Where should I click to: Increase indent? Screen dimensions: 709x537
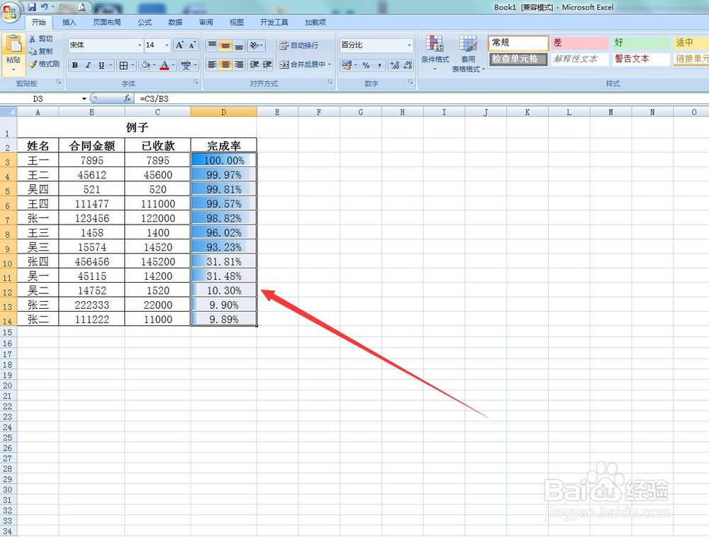click(x=267, y=64)
